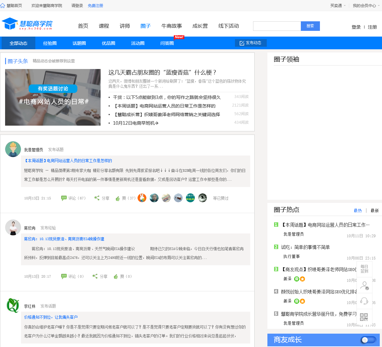This screenshot has height=347, width=382.
Task: Click the comment icon on 我是管理员's post
Action: 64,198
